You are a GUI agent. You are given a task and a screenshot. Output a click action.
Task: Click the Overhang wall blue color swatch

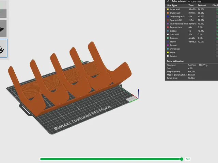[x=168, y=17]
